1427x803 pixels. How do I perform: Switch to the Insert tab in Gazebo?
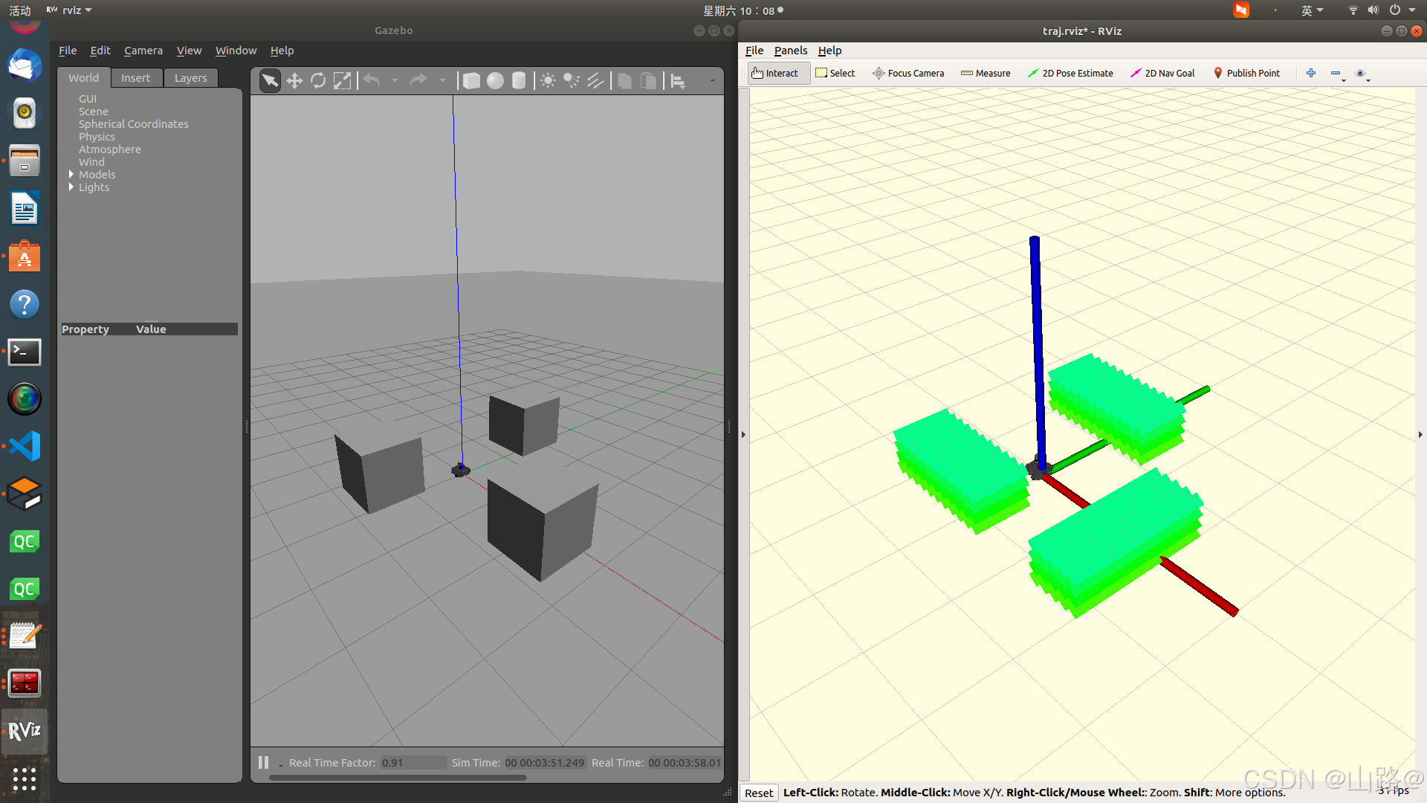pyautogui.click(x=136, y=77)
